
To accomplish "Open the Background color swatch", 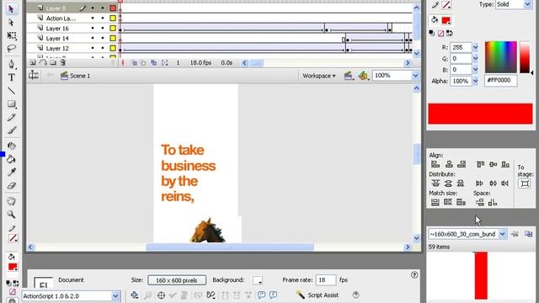I will [x=257, y=280].
